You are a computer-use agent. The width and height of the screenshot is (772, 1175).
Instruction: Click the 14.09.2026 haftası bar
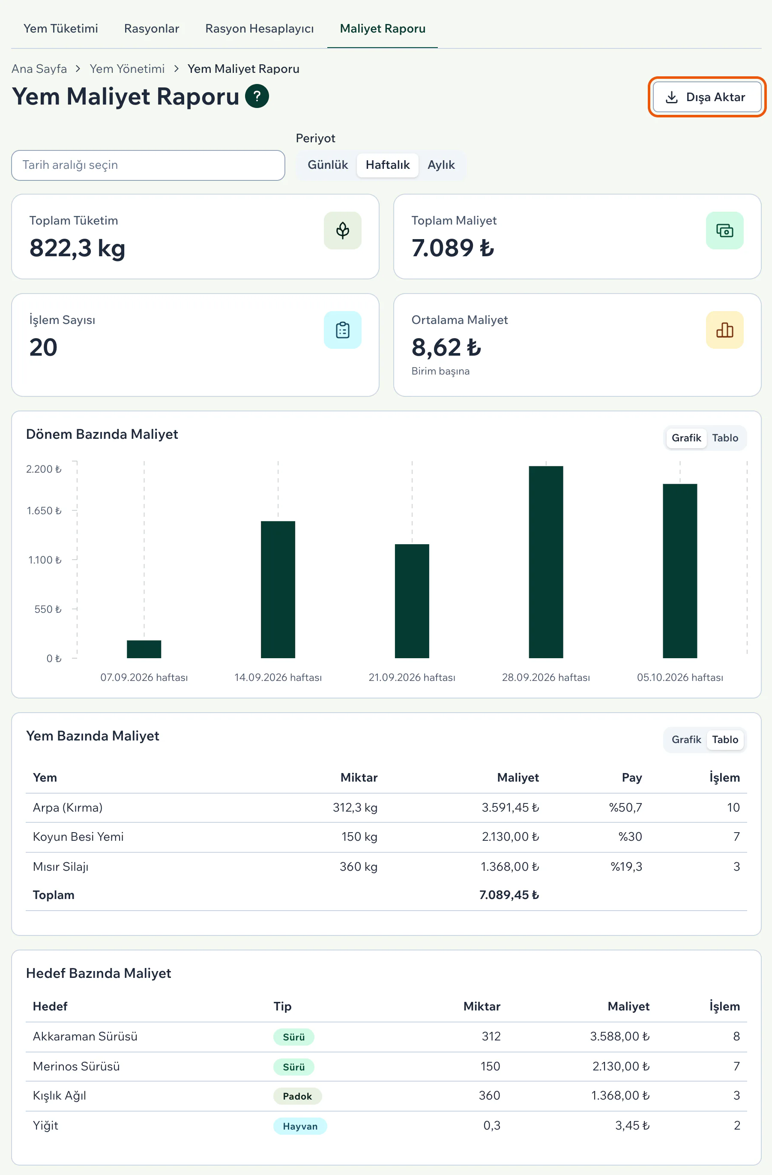coord(278,590)
